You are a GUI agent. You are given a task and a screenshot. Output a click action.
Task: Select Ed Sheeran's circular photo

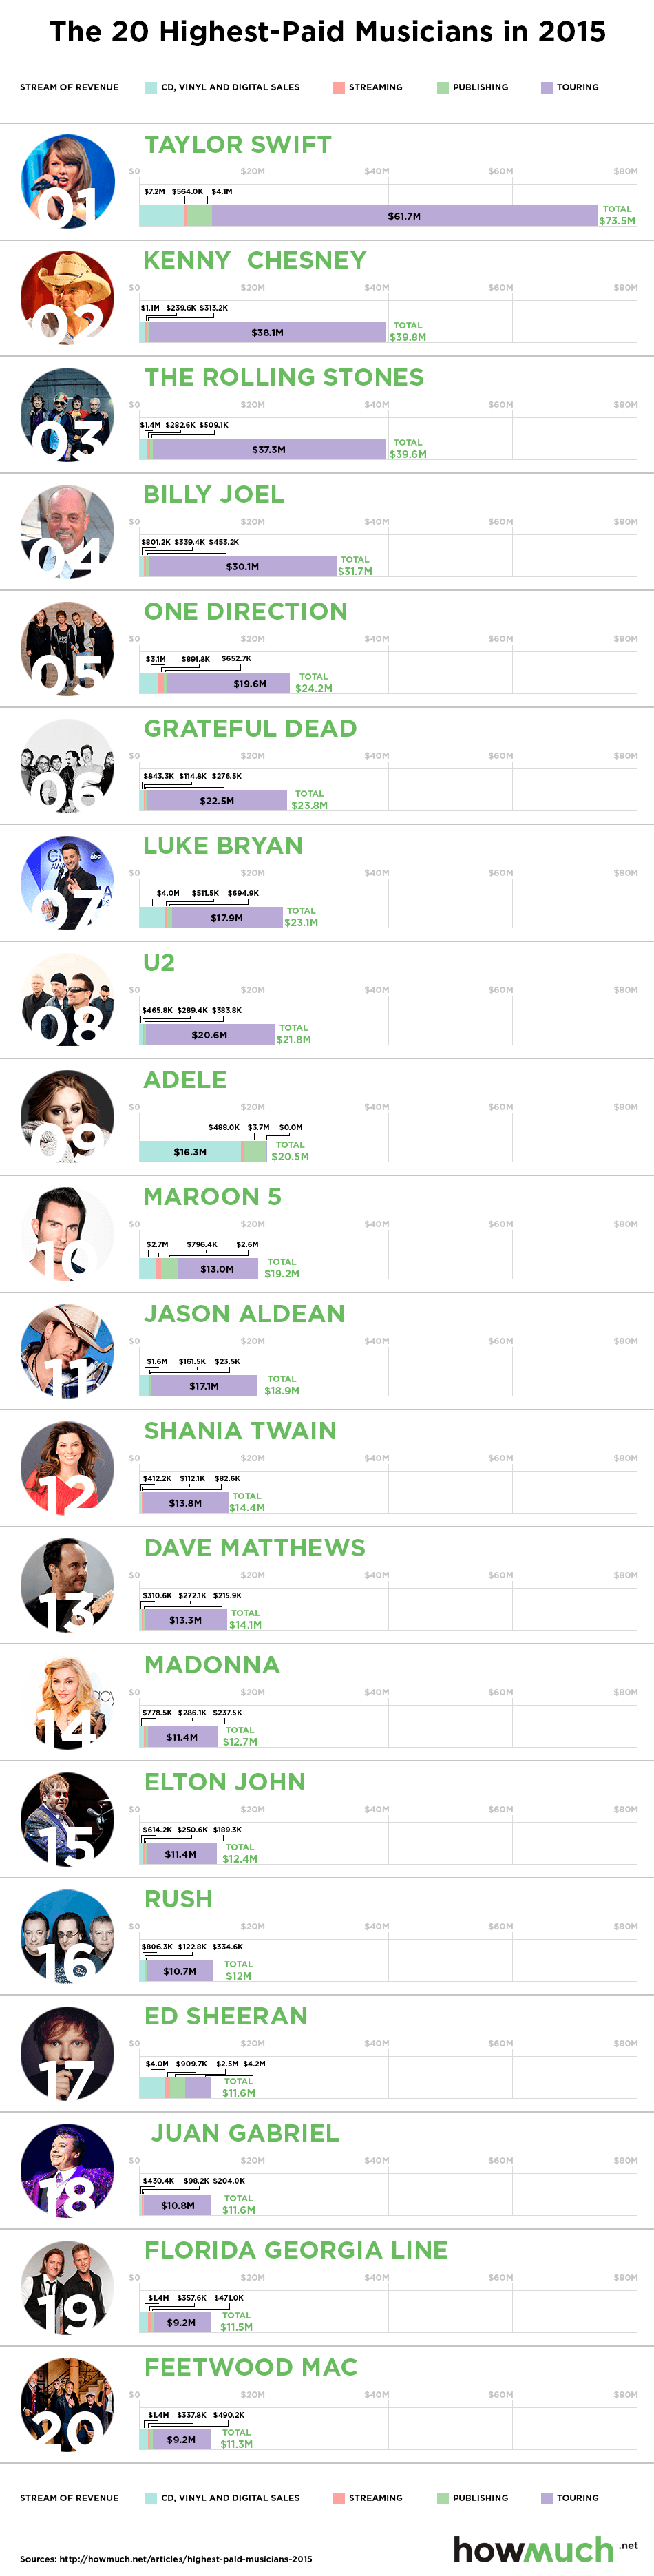pyautogui.click(x=67, y=2052)
